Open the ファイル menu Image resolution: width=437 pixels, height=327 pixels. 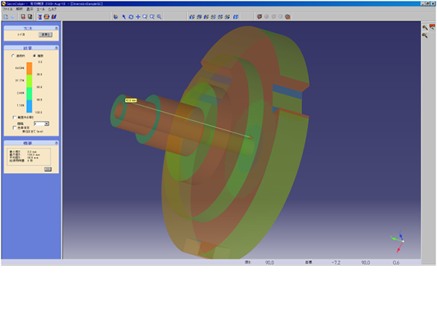coord(8,9)
